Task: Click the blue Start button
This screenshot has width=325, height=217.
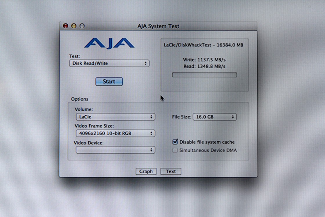Action: tap(109, 82)
